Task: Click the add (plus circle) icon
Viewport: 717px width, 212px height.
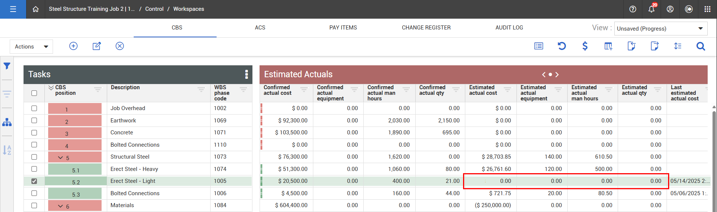Action: 74,46
